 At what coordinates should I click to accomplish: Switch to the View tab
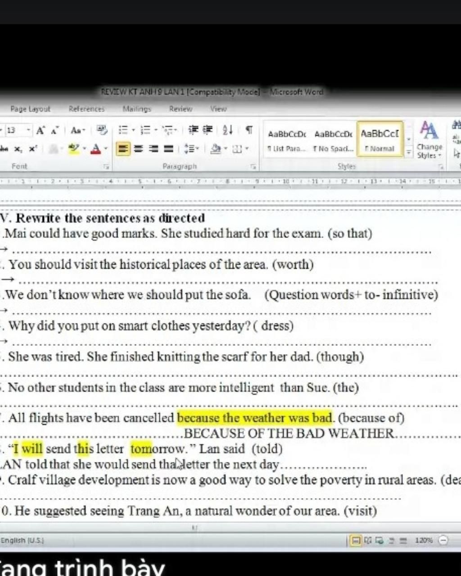(x=218, y=109)
